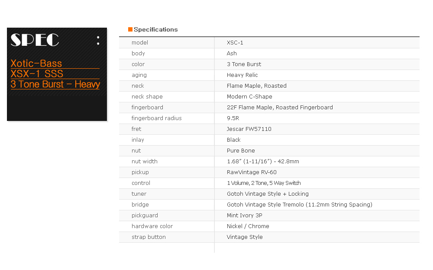Select the 'strap button' label
Viewport: 433px width, 270px height.
149,237
